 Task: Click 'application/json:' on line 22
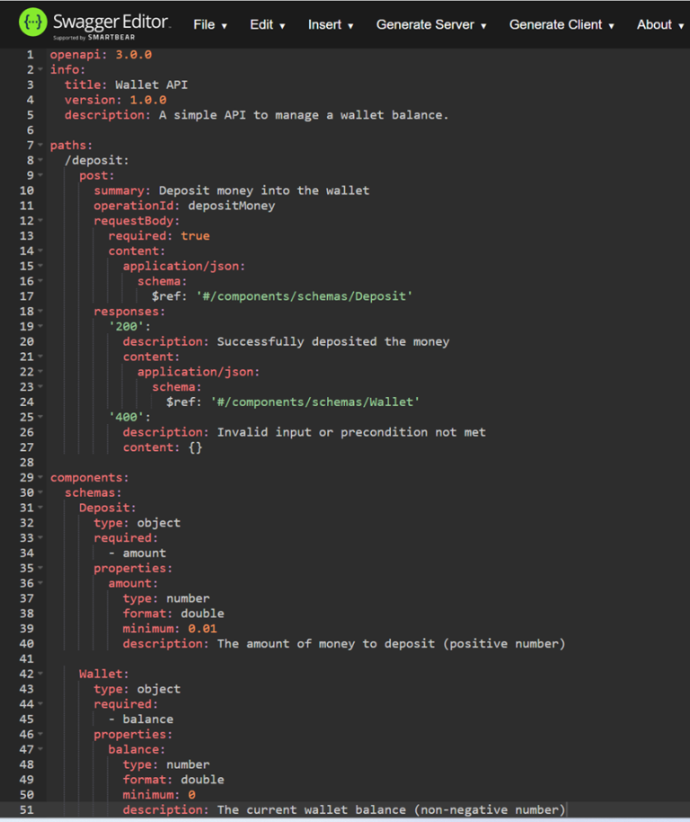(x=199, y=372)
